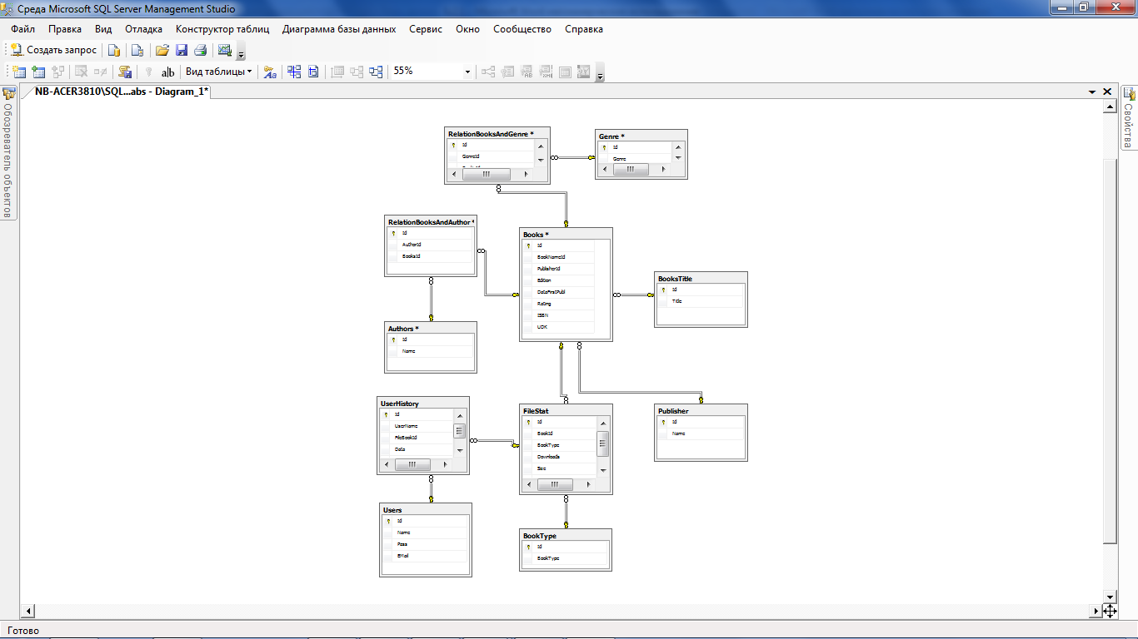1138x639 pixels.
Task: Click the New Table icon in the diagram toolbar
Action: (x=18, y=72)
